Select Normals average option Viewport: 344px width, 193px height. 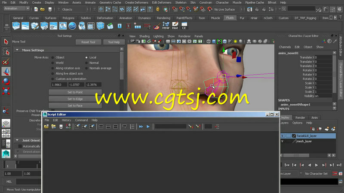click(x=86, y=68)
